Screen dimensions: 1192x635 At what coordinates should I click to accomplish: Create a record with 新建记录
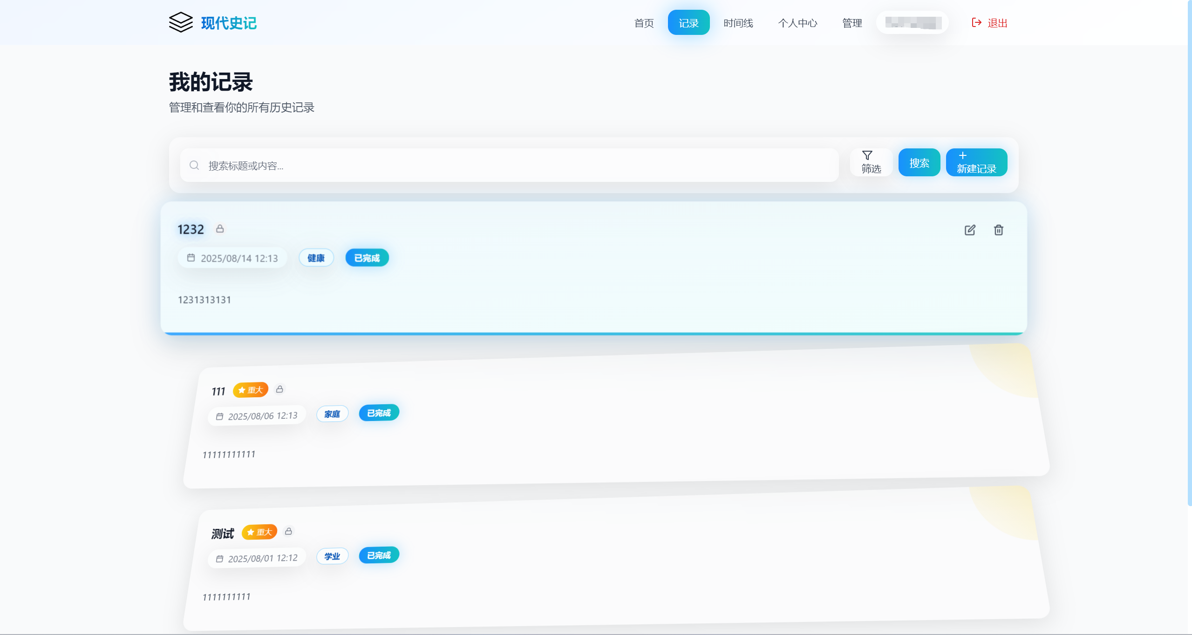point(976,162)
